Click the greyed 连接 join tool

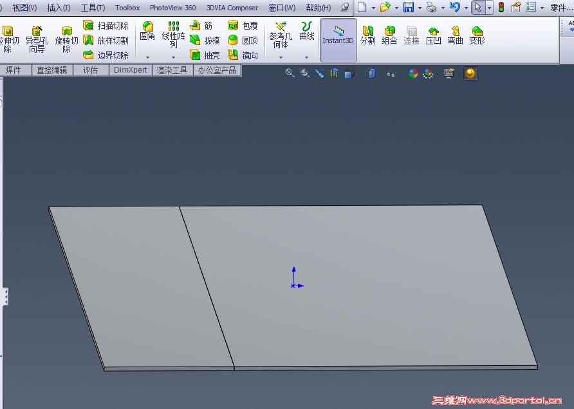411,35
